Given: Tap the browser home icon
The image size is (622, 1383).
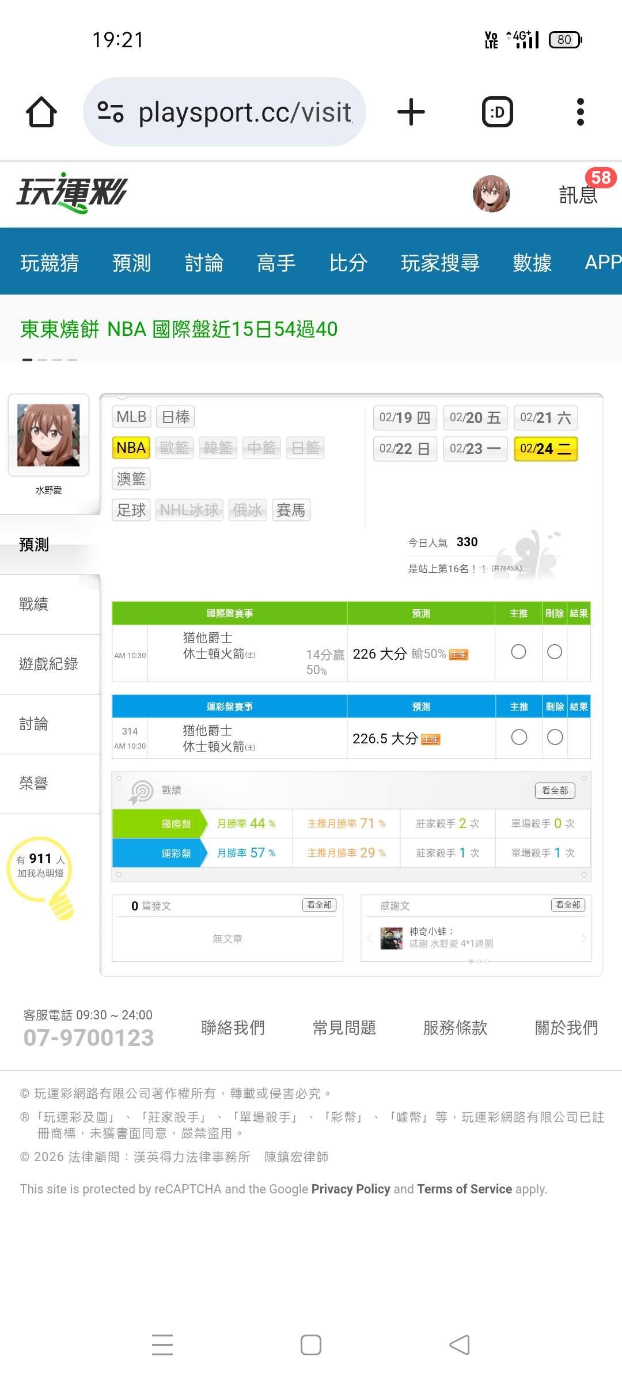Looking at the screenshot, I should [41, 112].
